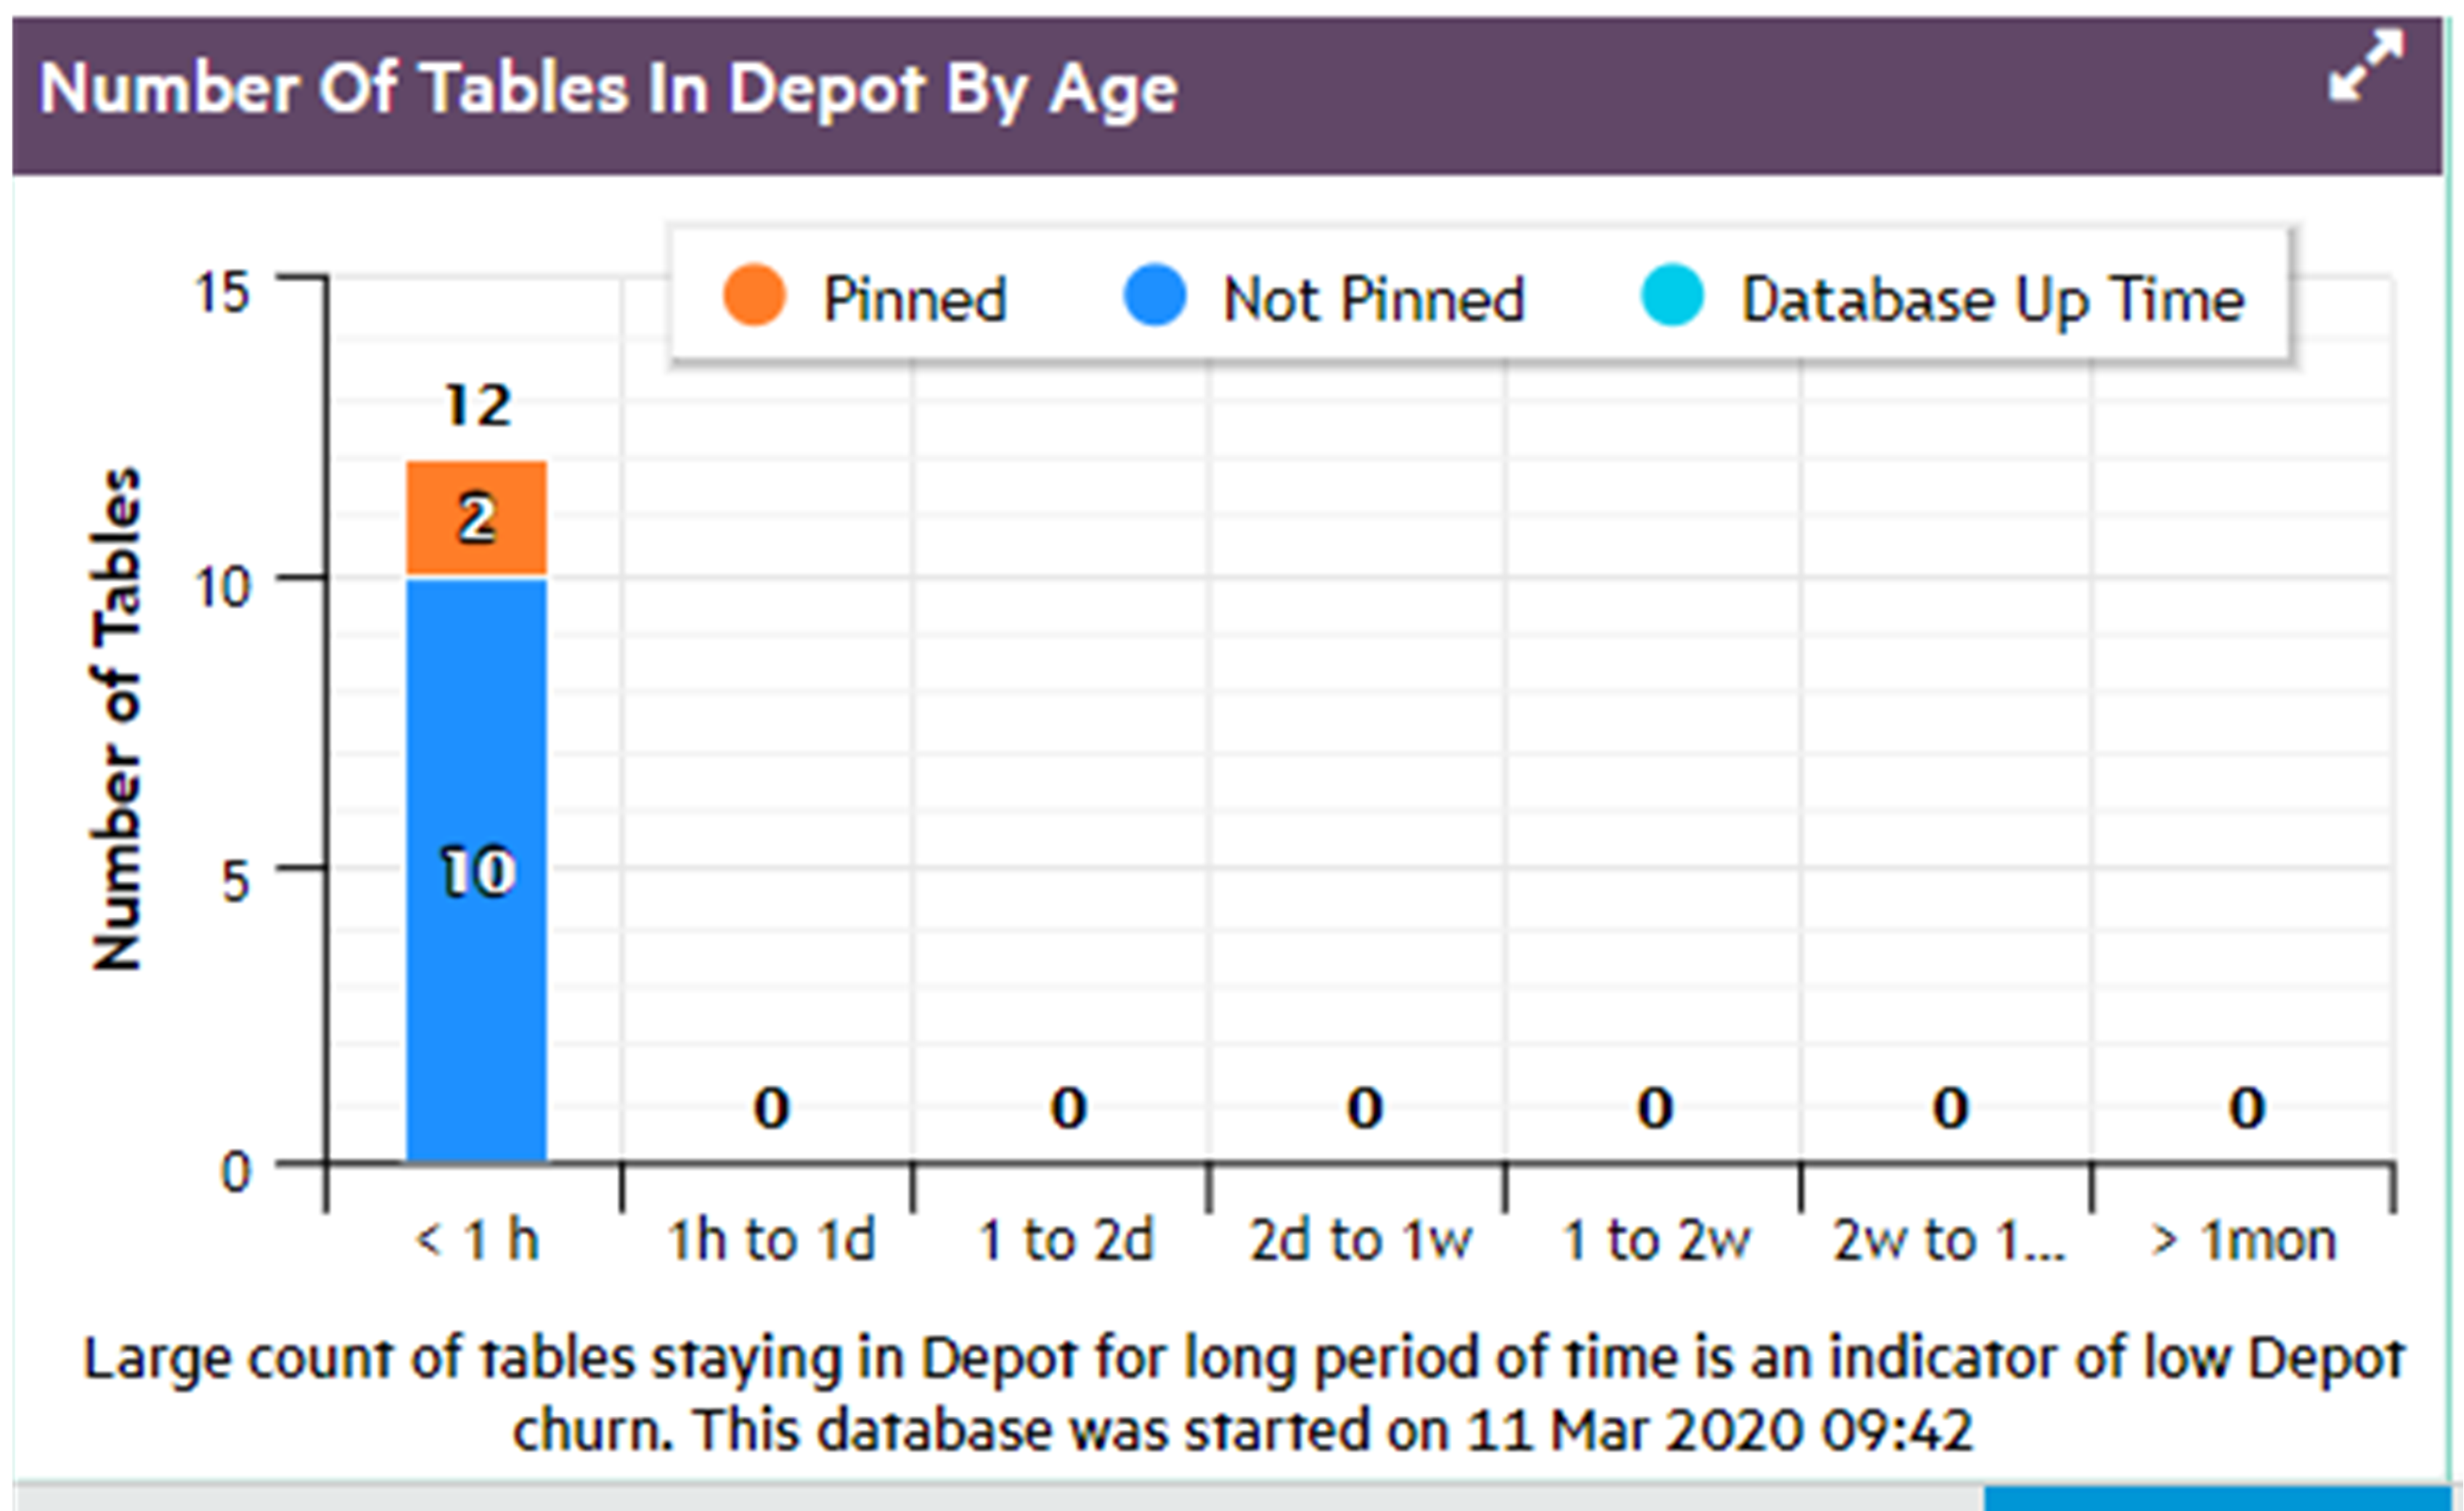2464x1511 pixels.
Task: Click the truncated '2w to 1...' label
Action: (1949, 1240)
